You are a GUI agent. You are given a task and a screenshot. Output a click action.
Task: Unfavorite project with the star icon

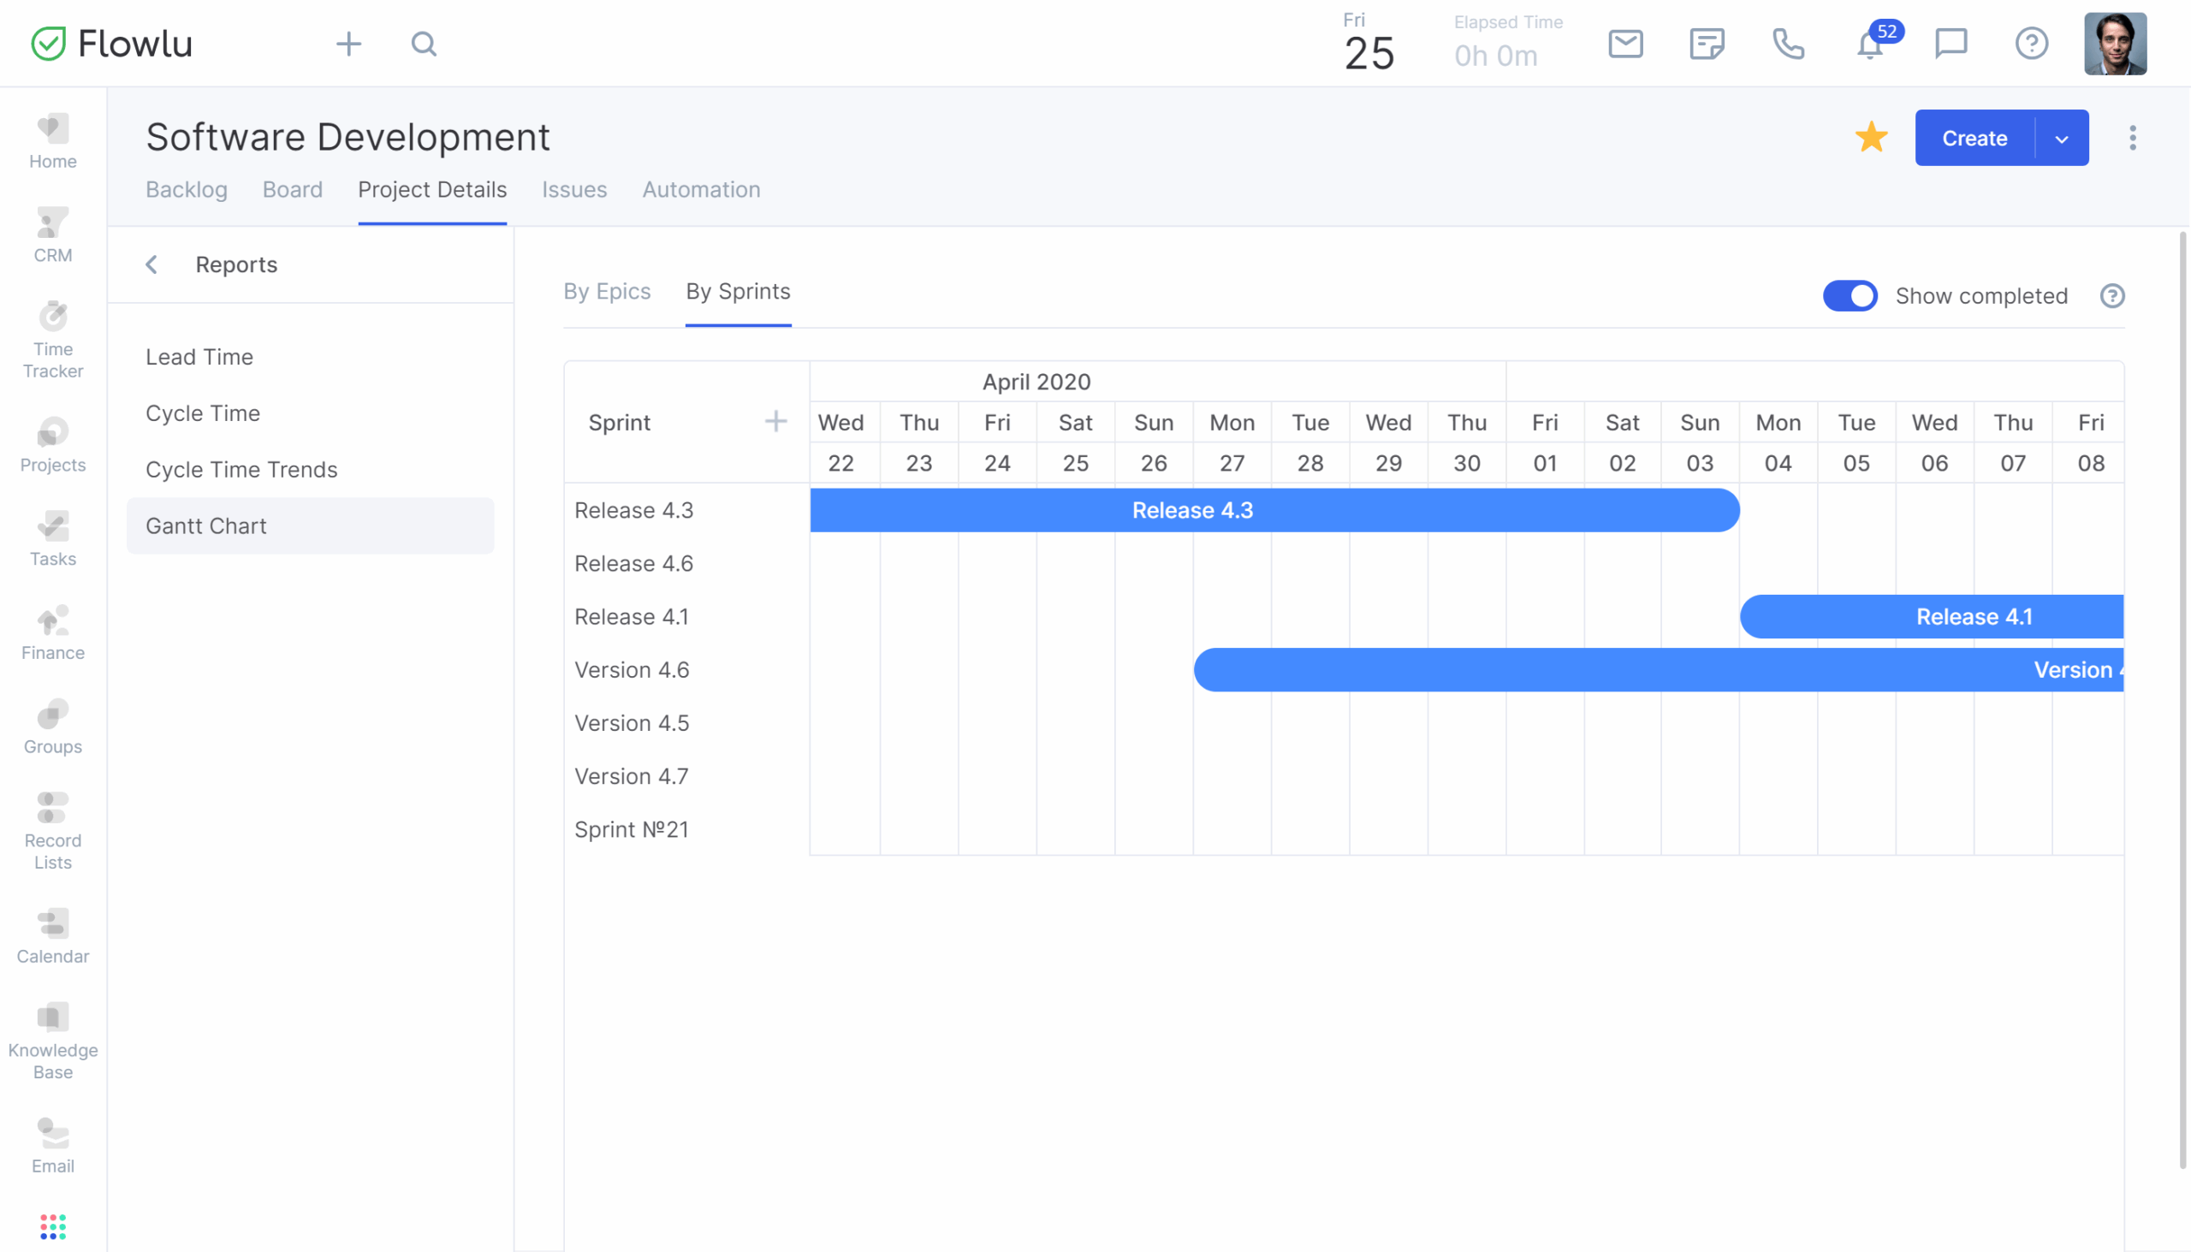1871,138
